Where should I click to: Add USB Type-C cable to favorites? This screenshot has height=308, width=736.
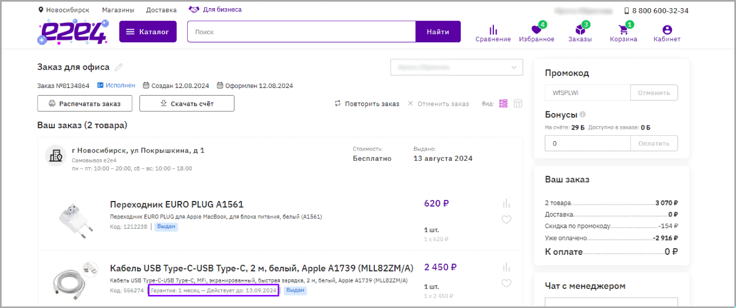pyautogui.click(x=506, y=283)
